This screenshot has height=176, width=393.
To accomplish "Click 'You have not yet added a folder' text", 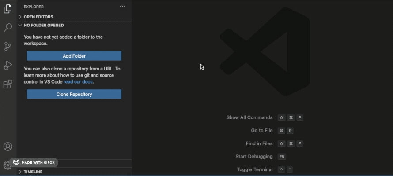I will (63, 40).
